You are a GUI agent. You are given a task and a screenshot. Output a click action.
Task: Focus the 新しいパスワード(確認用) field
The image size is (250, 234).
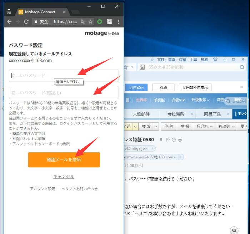pyautogui.click(x=64, y=93)
